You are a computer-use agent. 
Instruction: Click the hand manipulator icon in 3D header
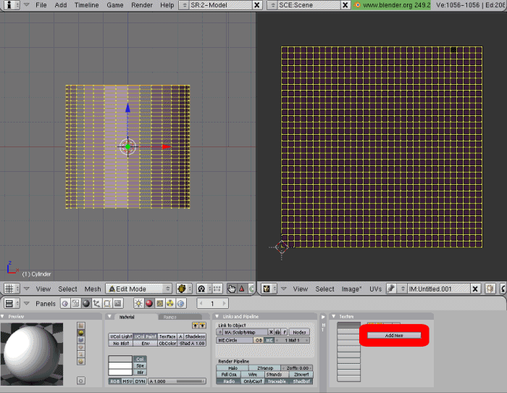pyautogui.click(x=231, y=289)
